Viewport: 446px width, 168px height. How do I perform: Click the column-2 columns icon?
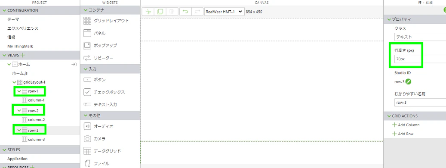tap(25, 120)
